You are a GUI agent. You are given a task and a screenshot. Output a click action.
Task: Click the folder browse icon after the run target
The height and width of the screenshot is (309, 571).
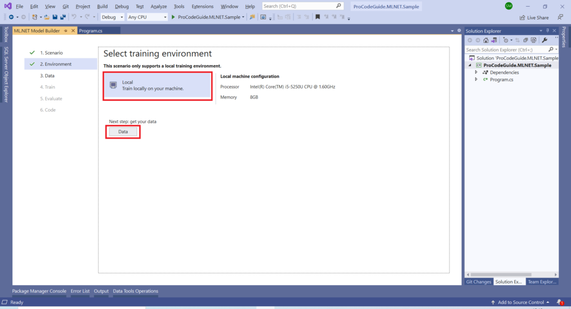252,17
